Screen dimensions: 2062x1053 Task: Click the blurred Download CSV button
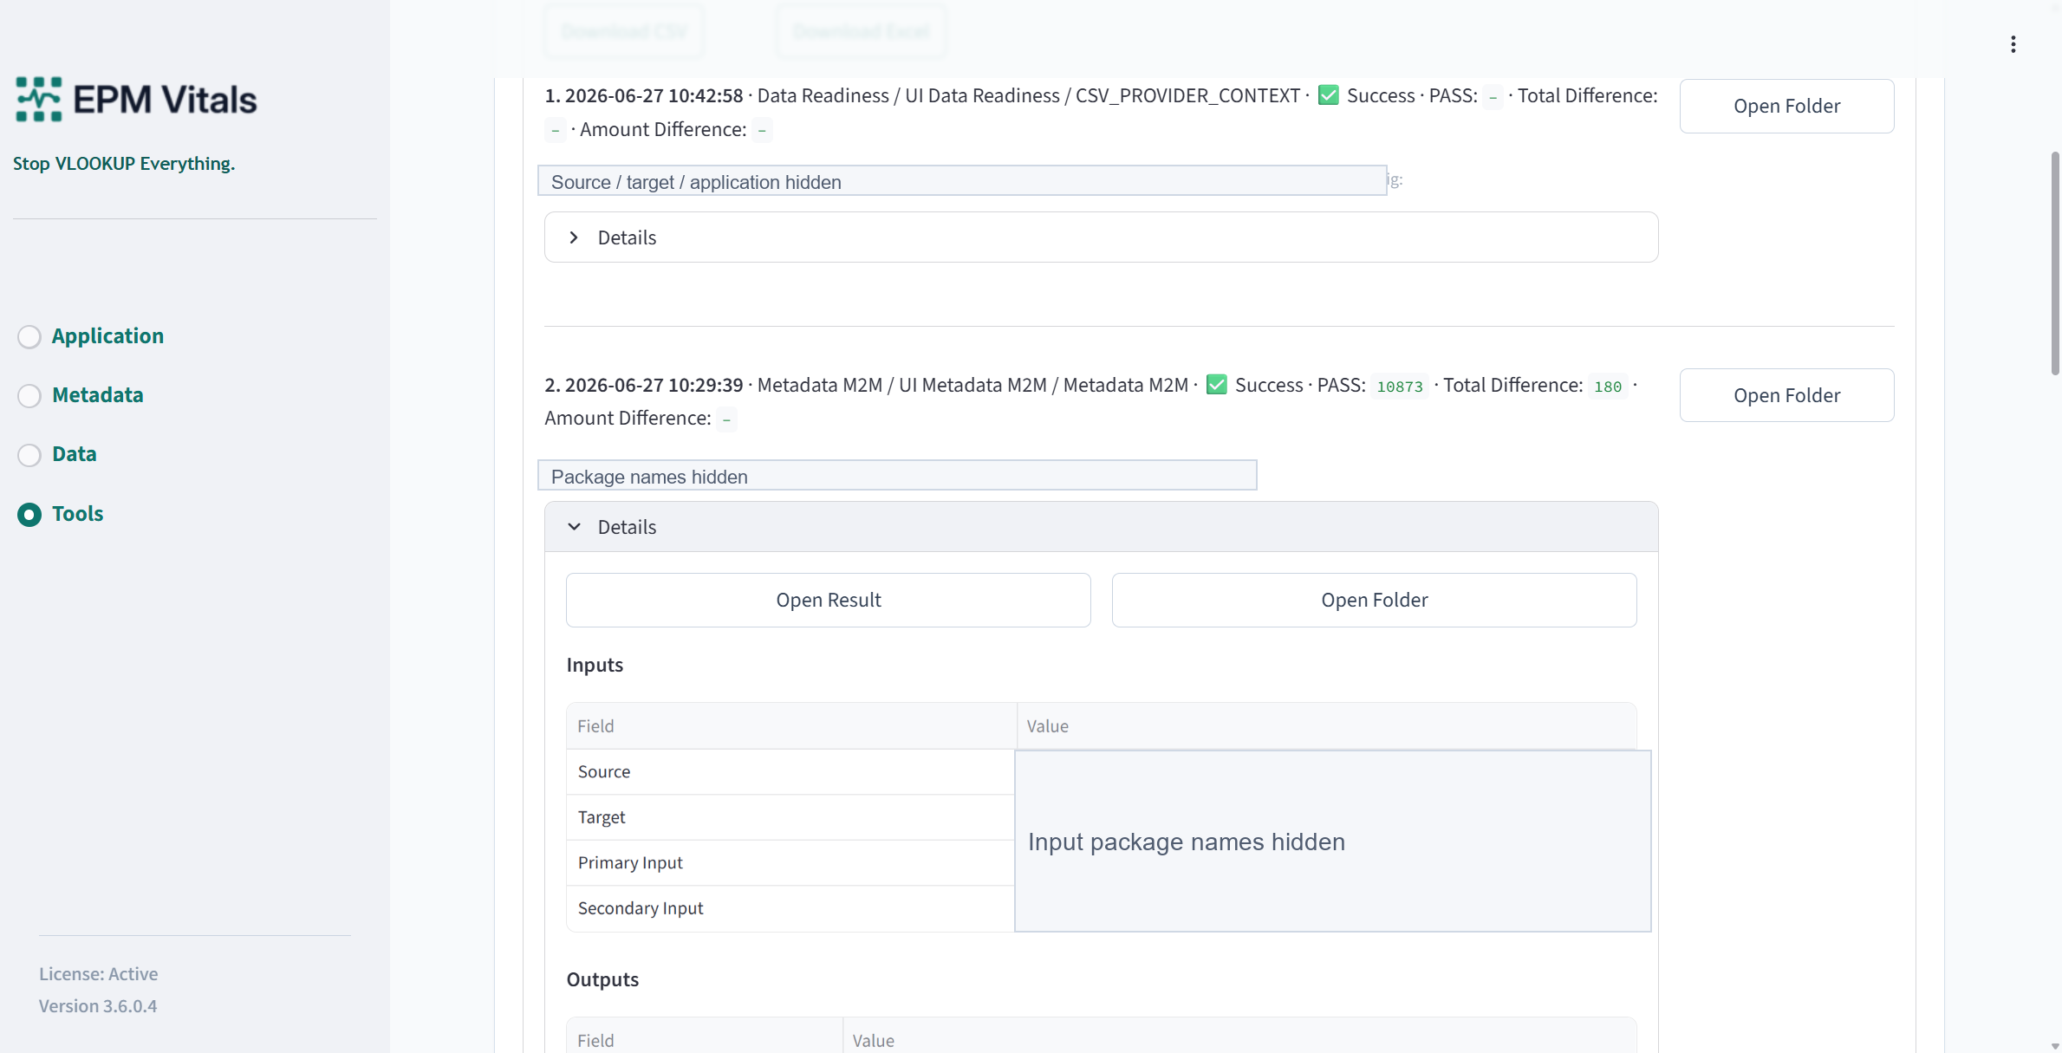click(x=624, y=31)
